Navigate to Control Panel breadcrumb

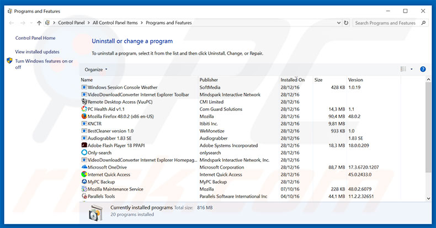(71, 23)
